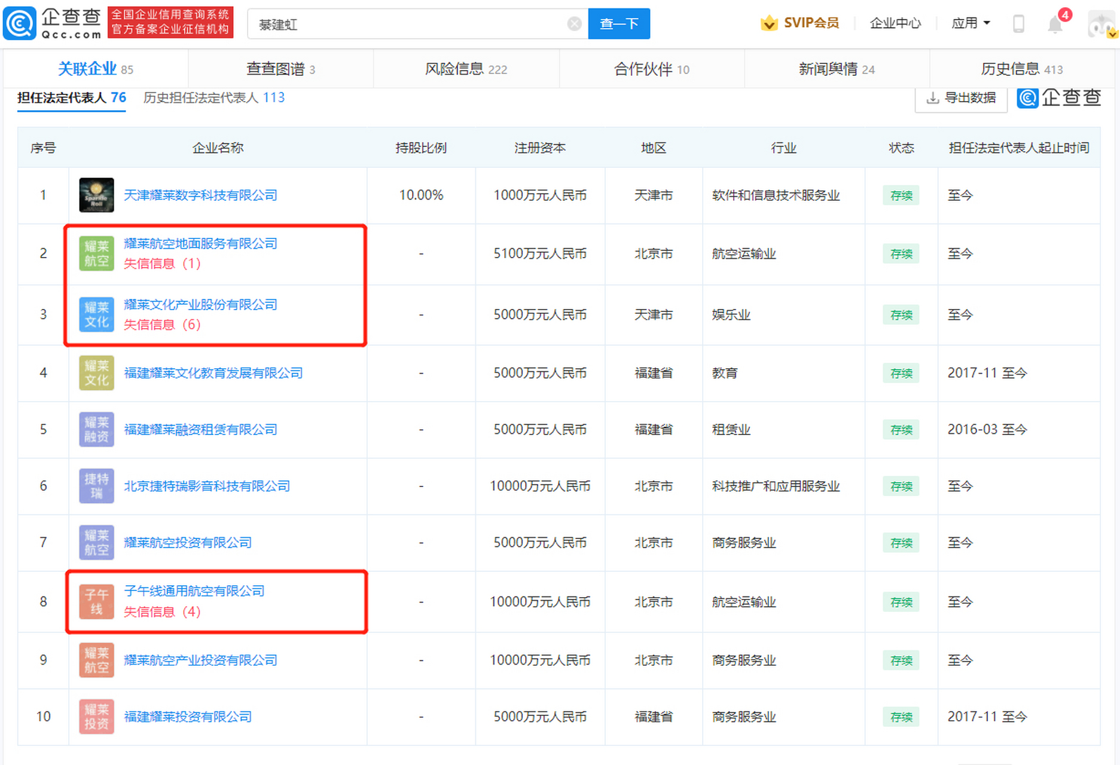Open 北京捷特瑞影音科技有限公司 link
The image size is (1120, 765).
(207, 486)
